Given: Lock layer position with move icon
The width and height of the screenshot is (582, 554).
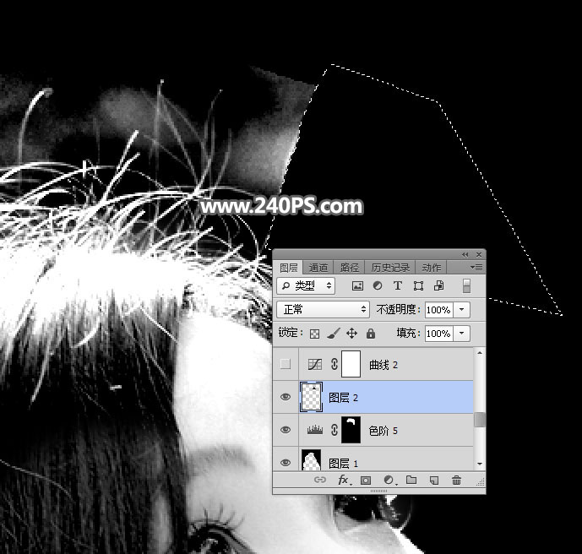Looking at the screenshot, I should (351, 334).
